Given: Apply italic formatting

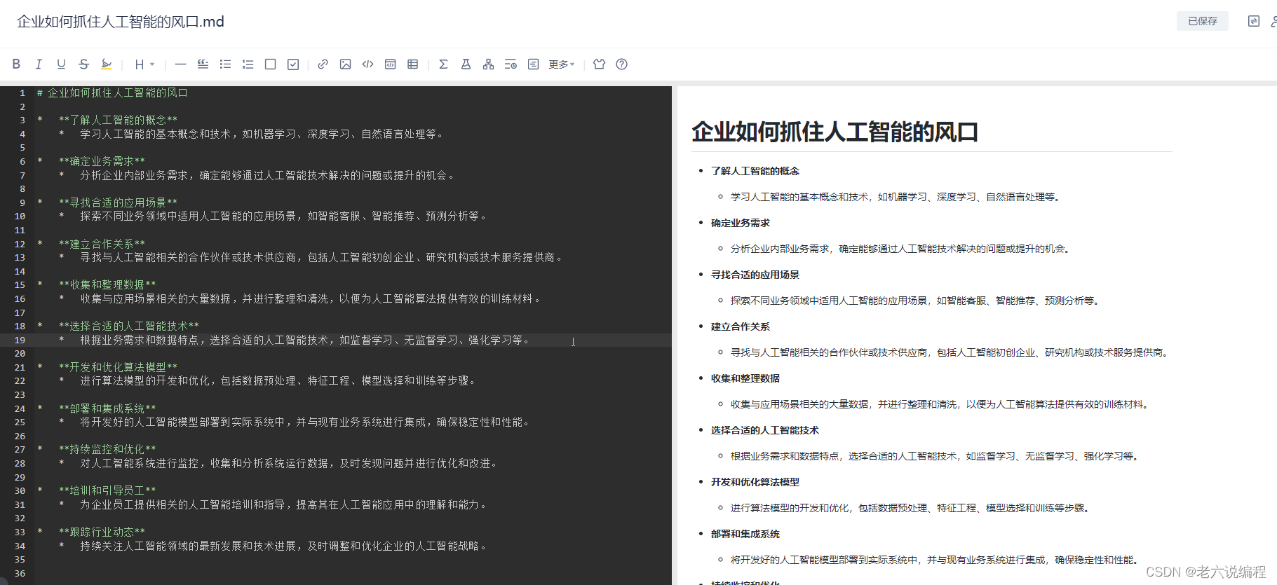Looking at the screenshot, I should 39,64.
